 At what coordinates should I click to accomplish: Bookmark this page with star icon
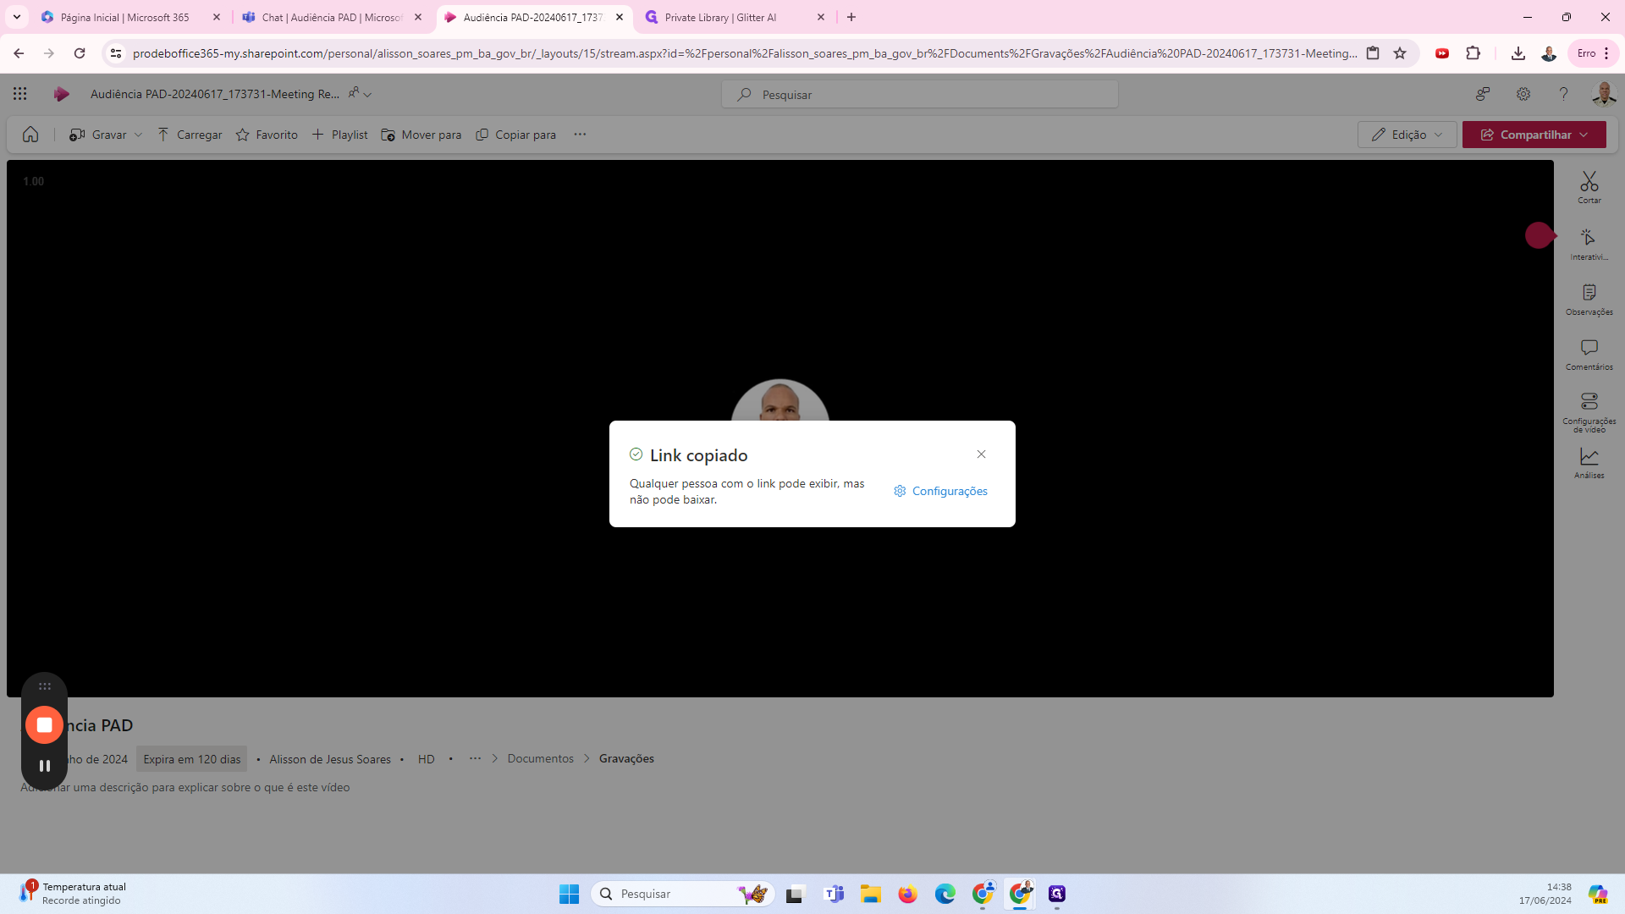tap(1400, 53)
